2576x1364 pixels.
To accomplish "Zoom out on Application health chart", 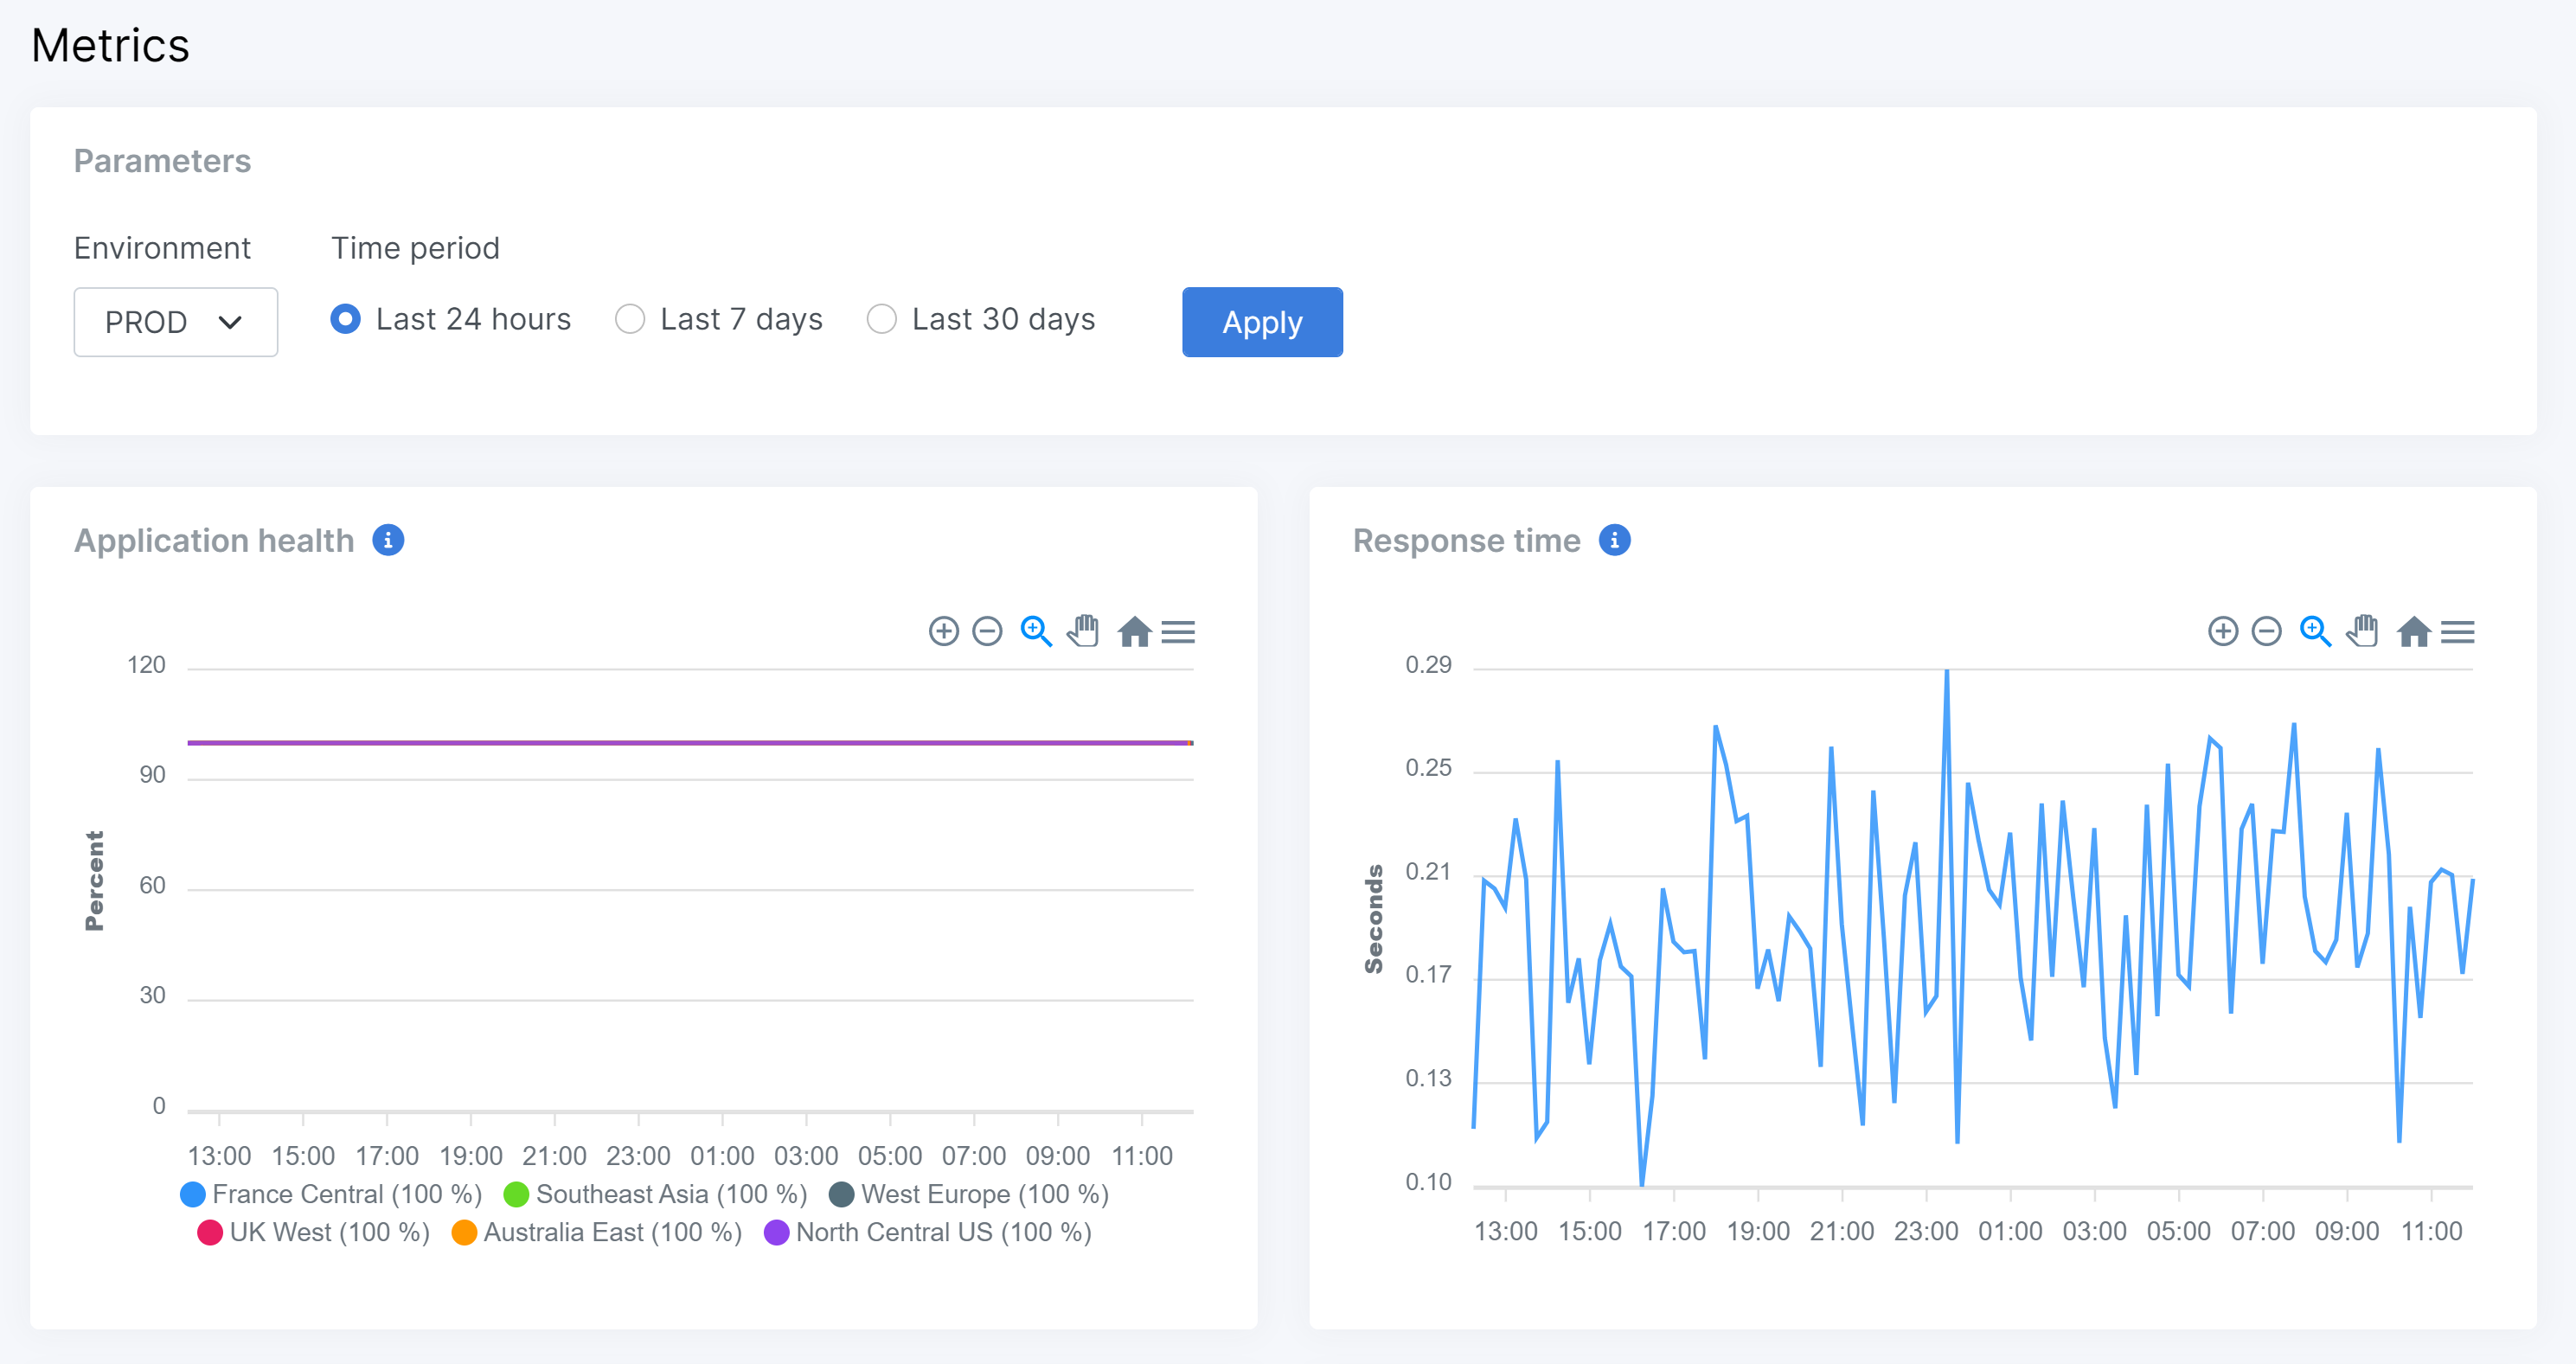I will click(x=987, y=631).
